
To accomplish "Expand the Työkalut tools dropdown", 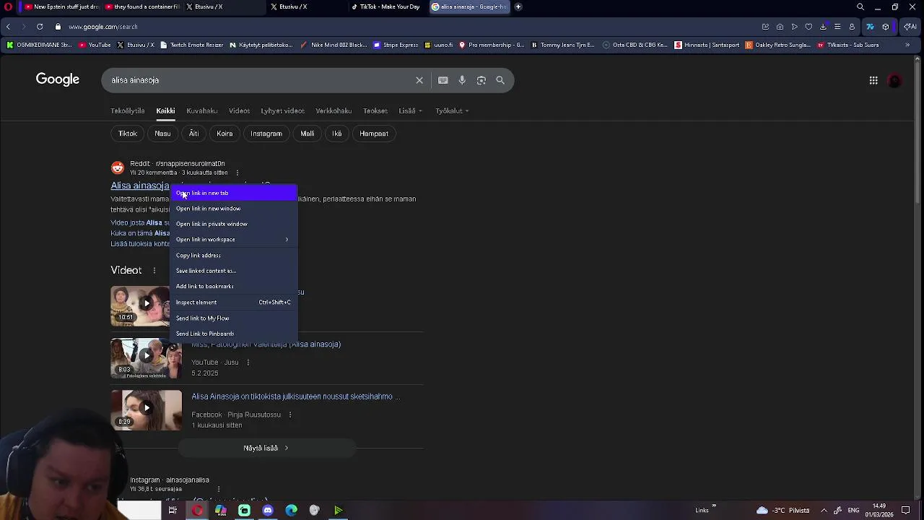I will point(452,110).
